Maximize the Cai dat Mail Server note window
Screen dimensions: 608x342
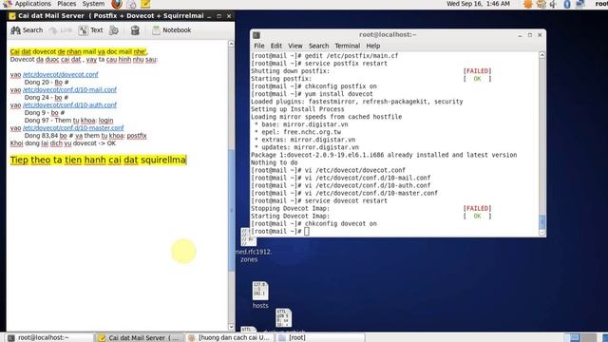coord(219,16)
